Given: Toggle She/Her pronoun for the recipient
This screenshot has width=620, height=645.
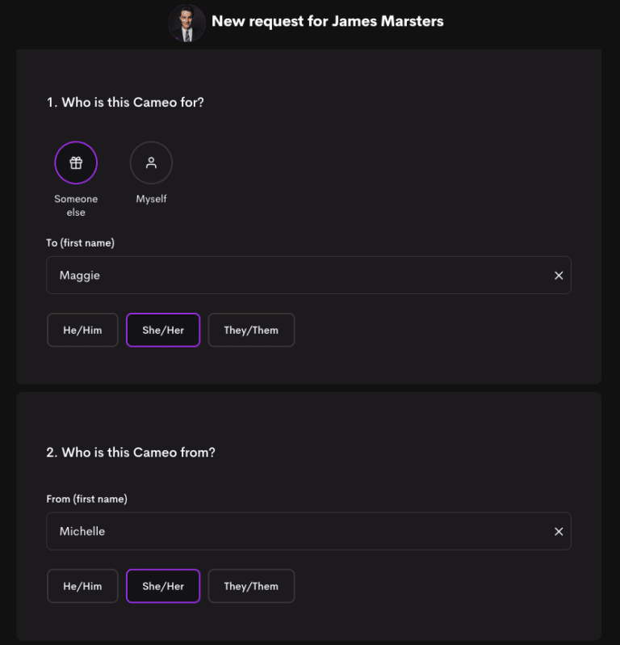Looking at the screenshot, I should click(163, 331).
